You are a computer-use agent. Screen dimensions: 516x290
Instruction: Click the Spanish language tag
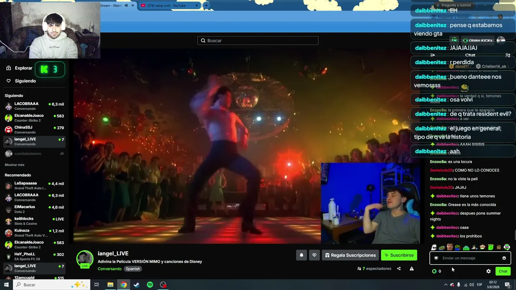[133, 269]
